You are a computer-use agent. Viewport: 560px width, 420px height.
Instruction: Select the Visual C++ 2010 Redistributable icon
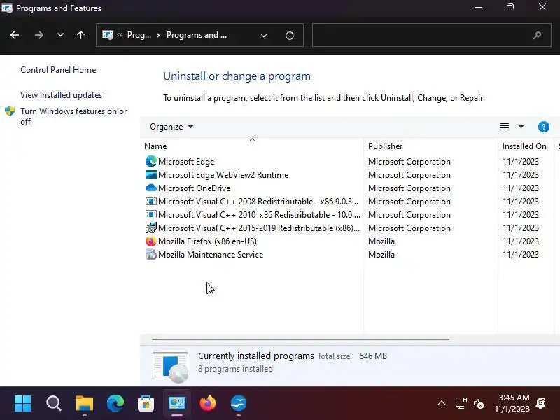click(151, 215)
